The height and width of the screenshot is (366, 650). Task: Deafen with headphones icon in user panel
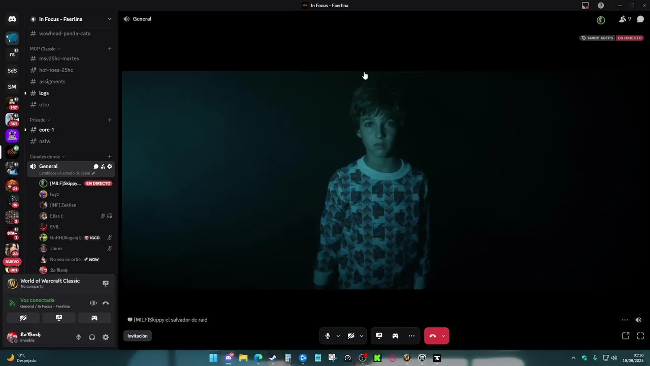pos(92,337)
